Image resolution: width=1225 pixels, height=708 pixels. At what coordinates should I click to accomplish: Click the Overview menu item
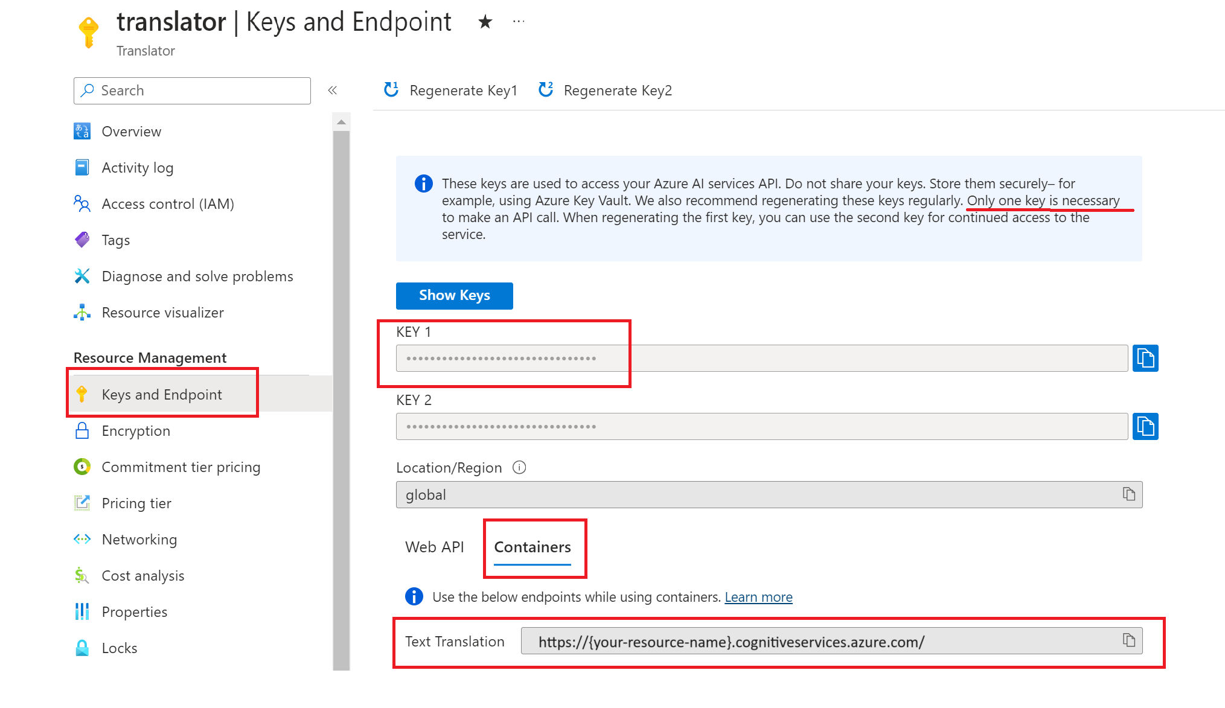pos(132,132)
